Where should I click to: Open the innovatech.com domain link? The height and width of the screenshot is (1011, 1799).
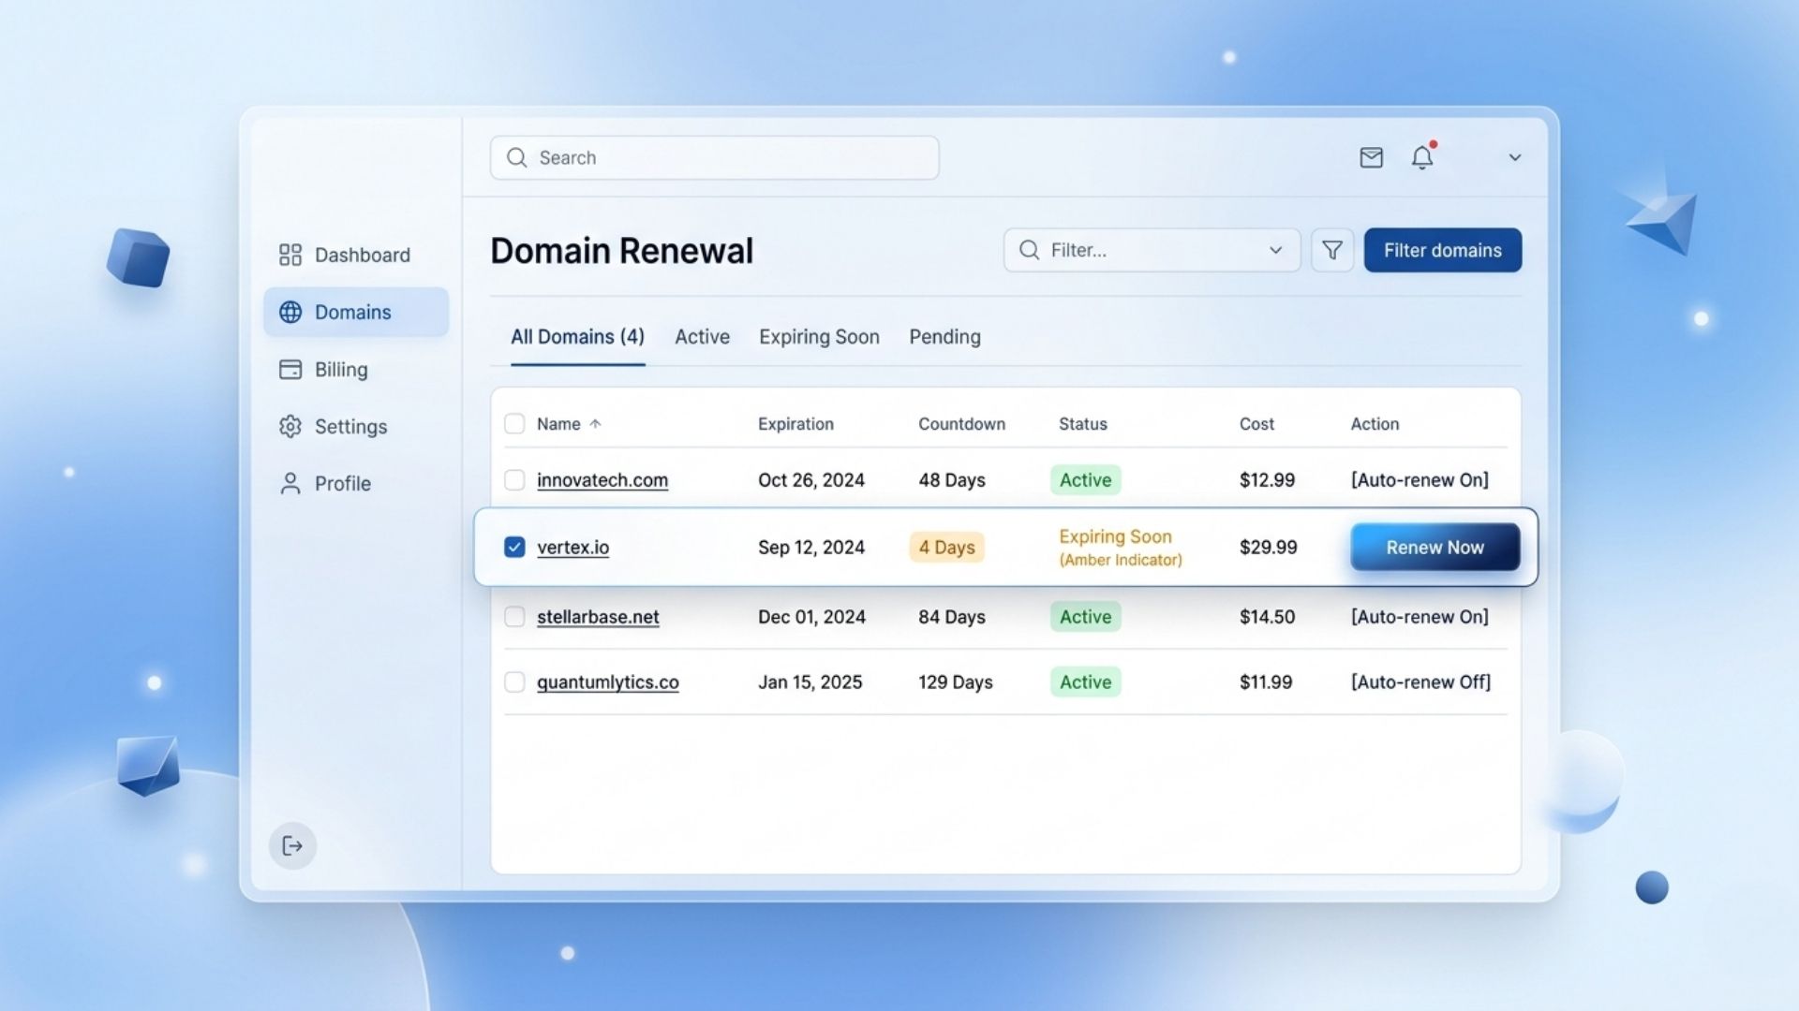pyautogui.click(x=602, y=480)
